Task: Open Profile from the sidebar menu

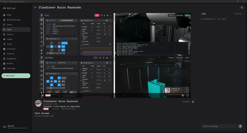Action: (16, 54)
